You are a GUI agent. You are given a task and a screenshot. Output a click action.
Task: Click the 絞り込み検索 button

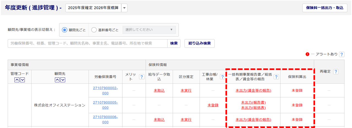(200, 43)
